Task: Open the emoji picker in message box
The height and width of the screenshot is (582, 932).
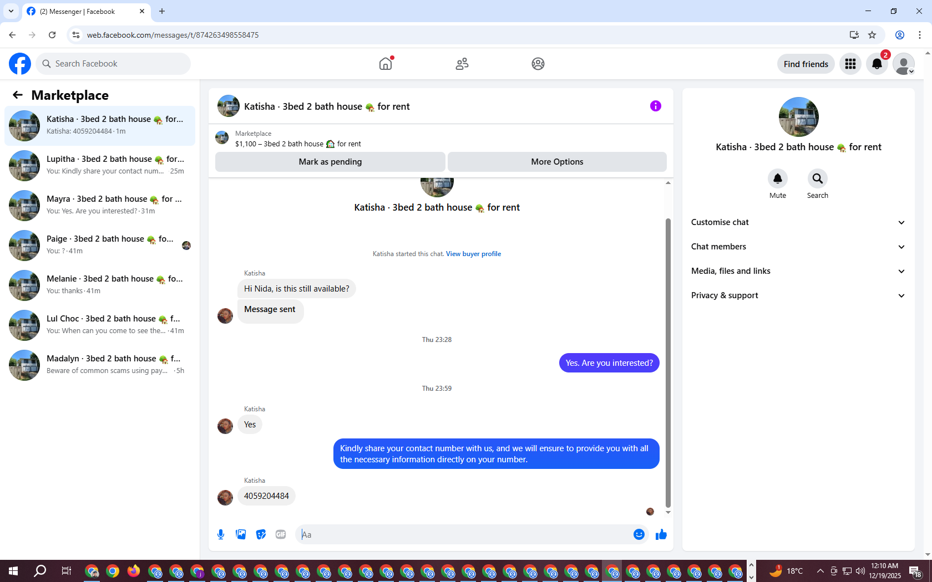Action: click(639, 534)
